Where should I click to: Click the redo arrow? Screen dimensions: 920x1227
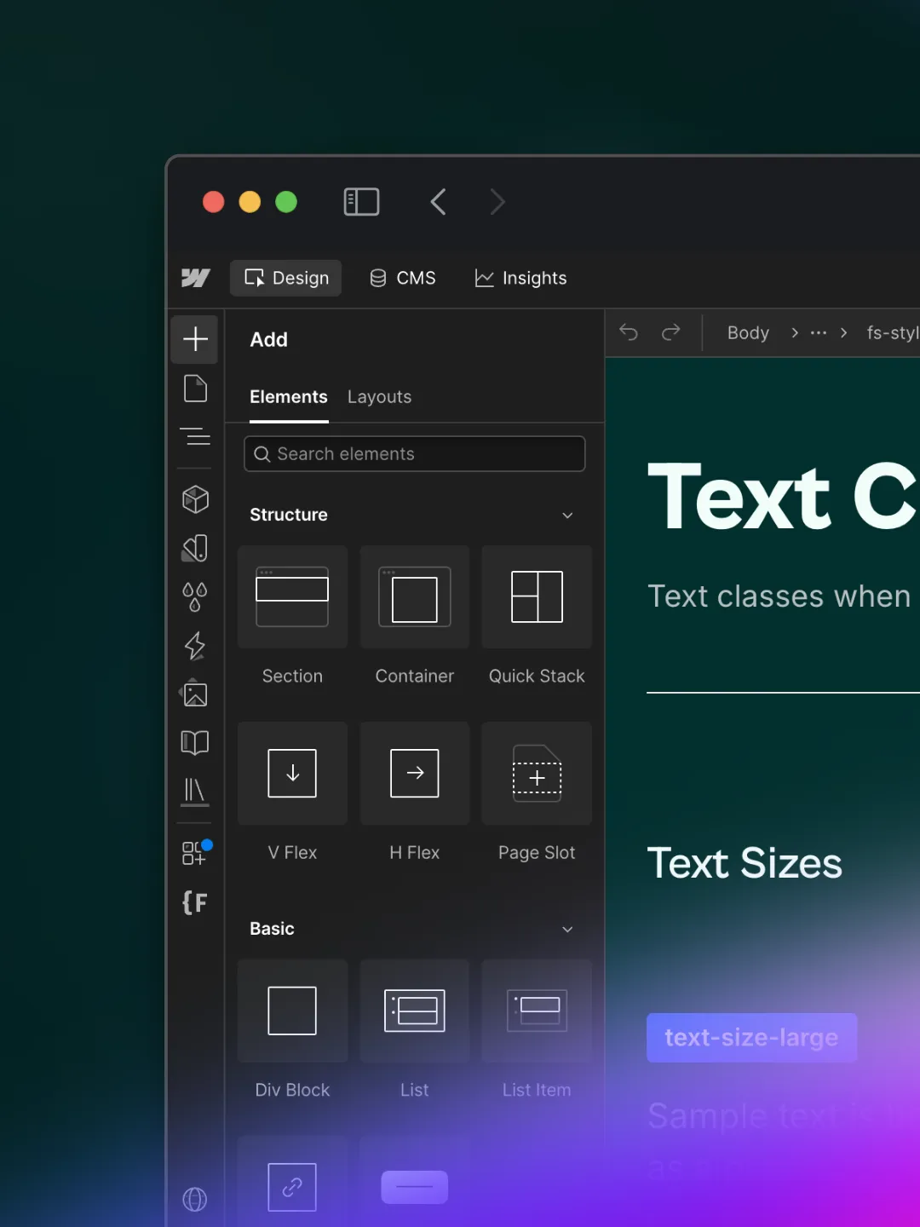(671, 332)
